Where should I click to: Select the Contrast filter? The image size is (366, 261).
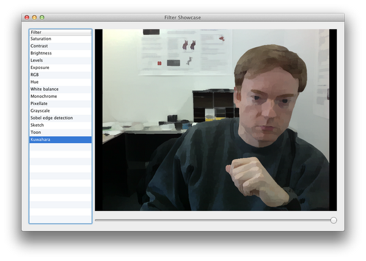(x=60, y=46)
